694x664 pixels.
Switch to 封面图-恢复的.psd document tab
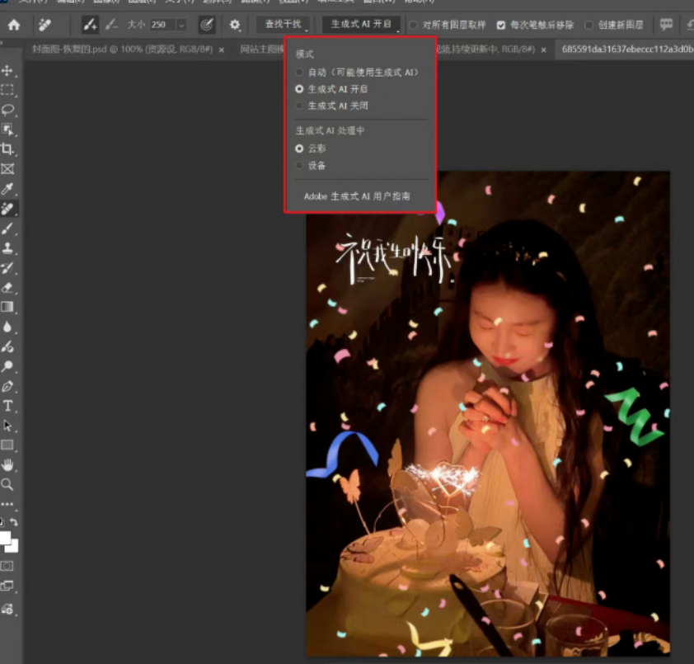[123, 49]
